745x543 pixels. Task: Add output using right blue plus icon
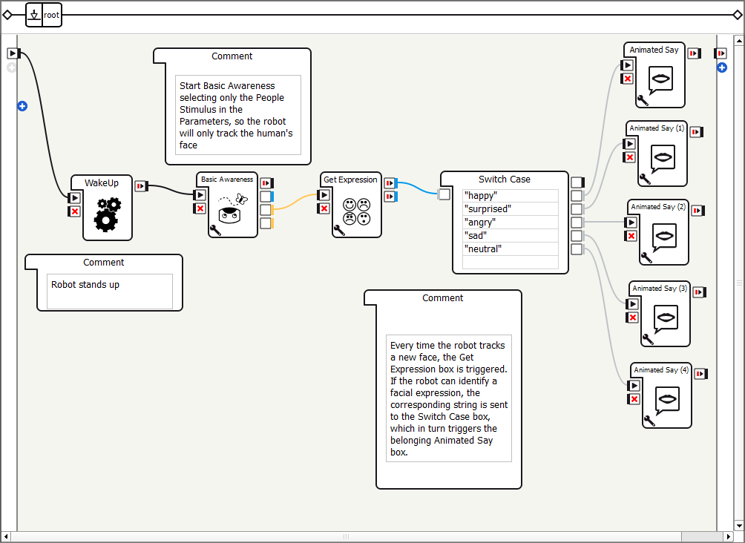721,68
